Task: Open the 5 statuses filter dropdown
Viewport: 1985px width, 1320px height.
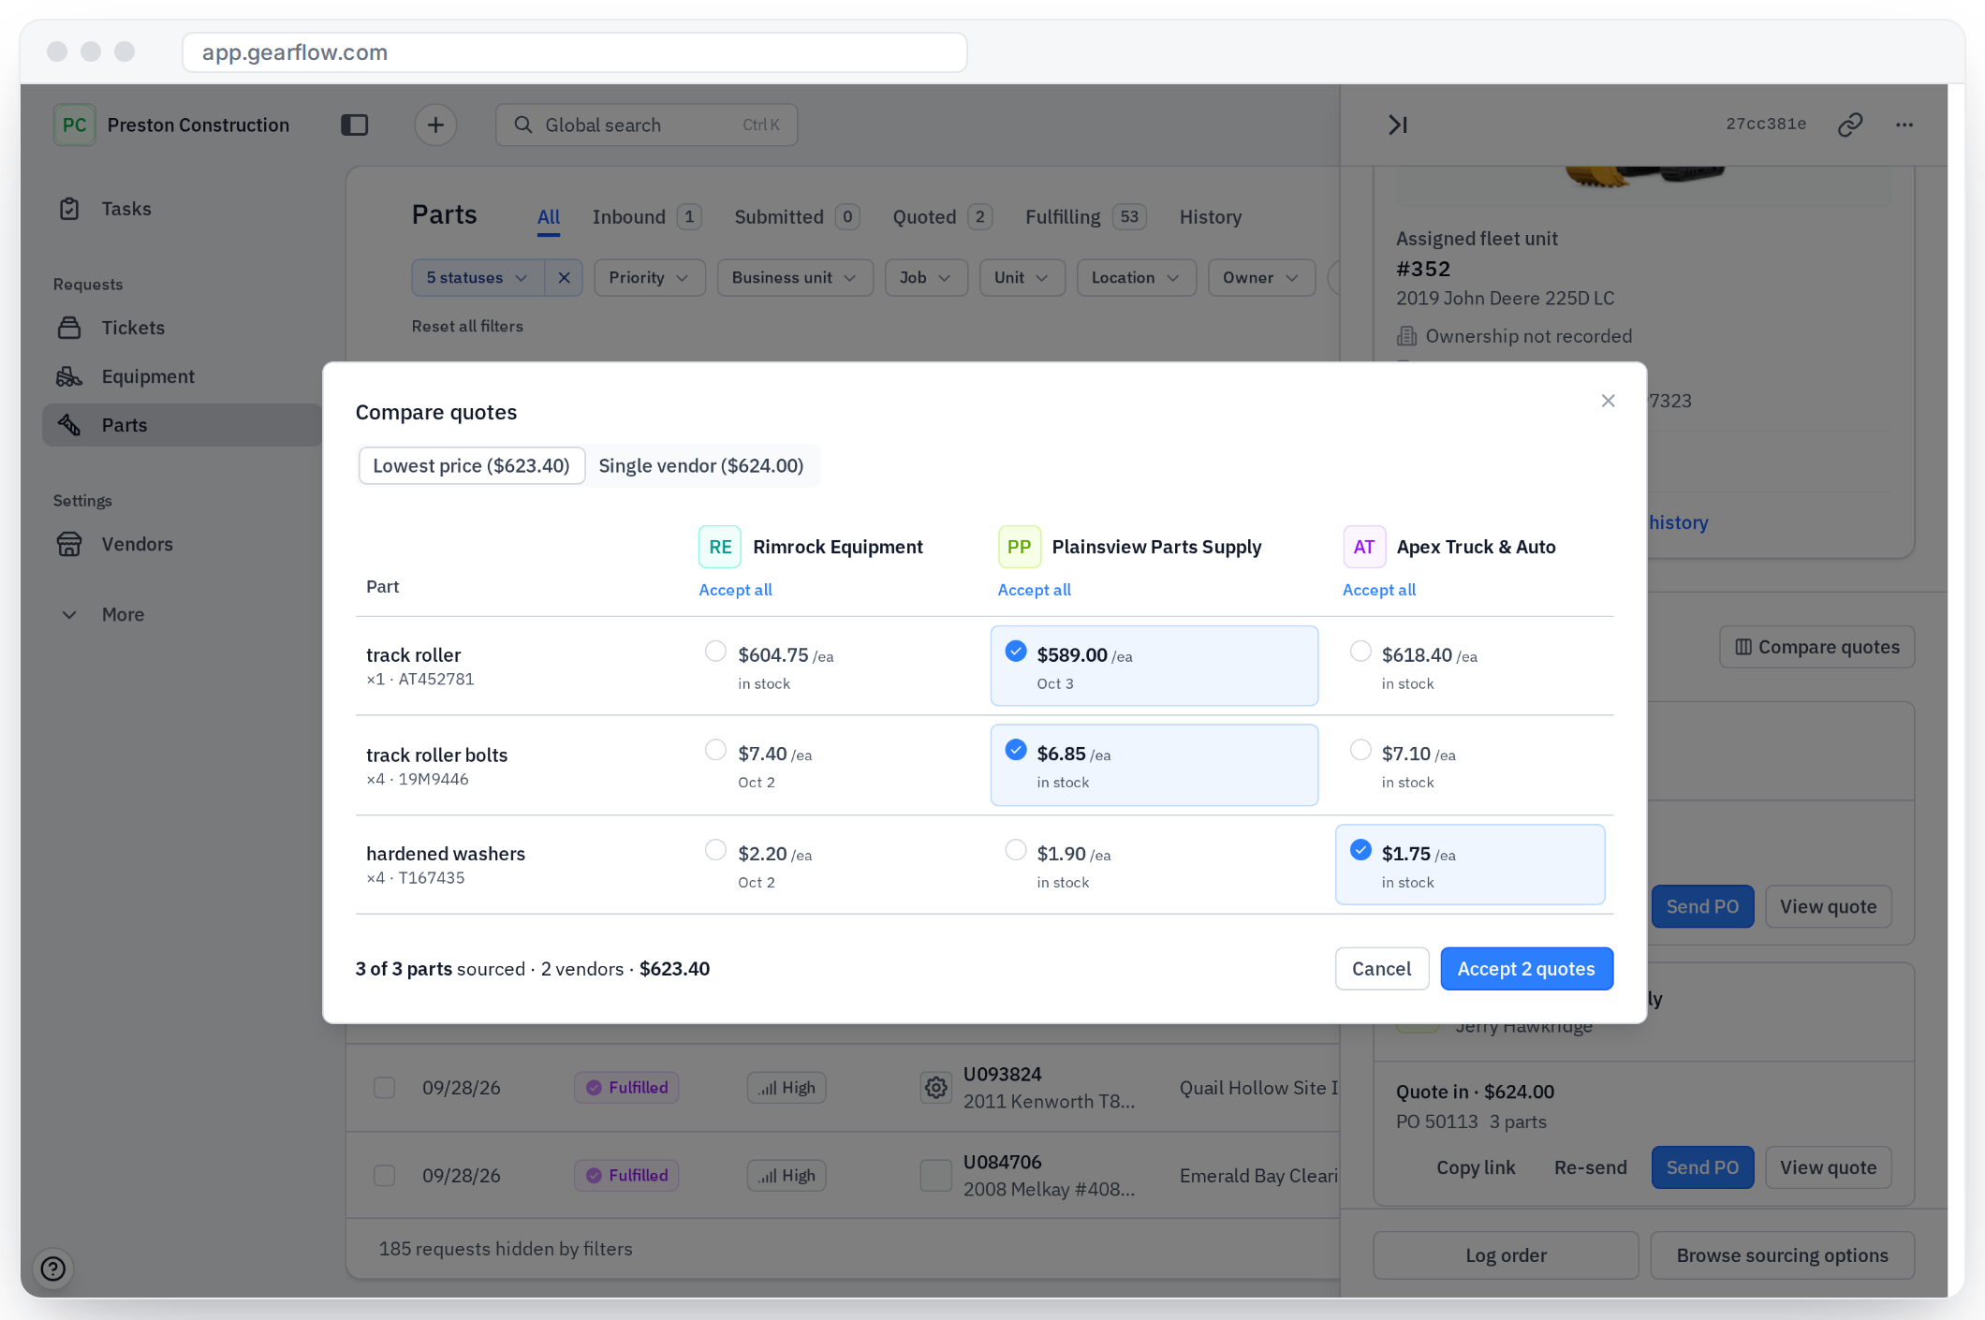Action: click(x=478, y=278)
